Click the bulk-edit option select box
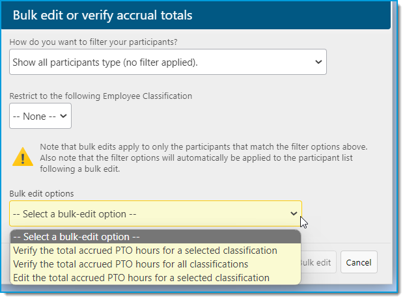The height and width of the screenshot is (300, 405). pyautogui.click(x=156, y=213)
